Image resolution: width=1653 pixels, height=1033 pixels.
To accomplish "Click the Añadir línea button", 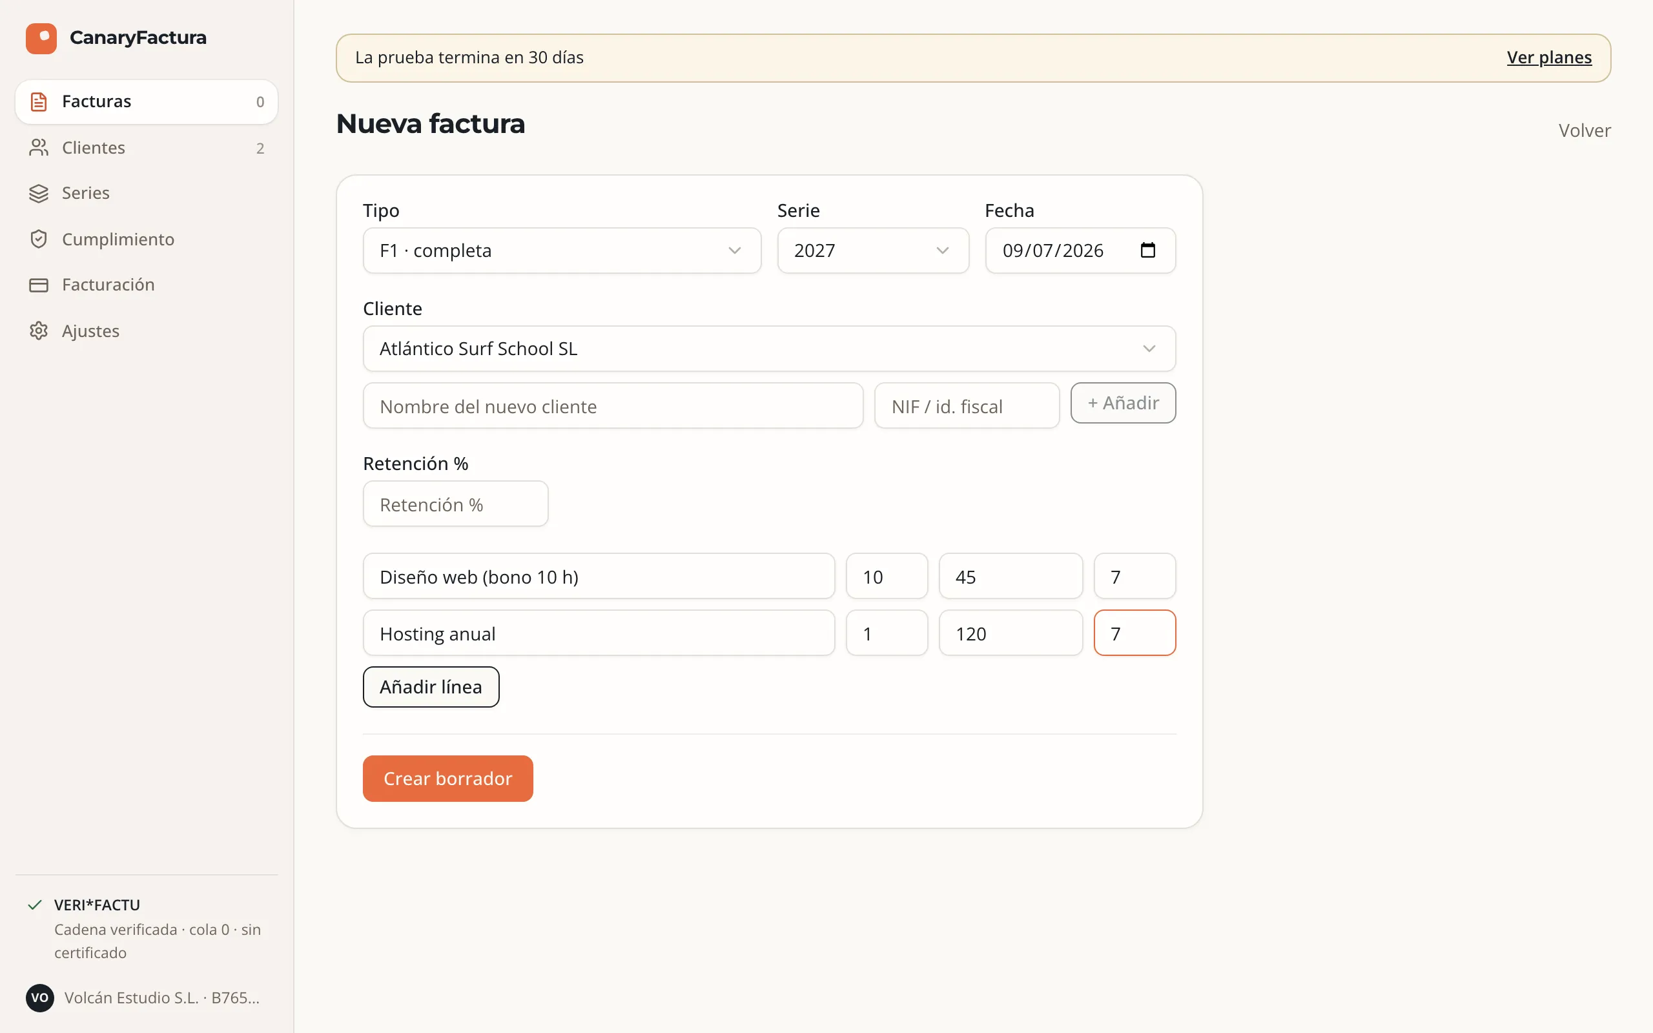I will point(431,686).
